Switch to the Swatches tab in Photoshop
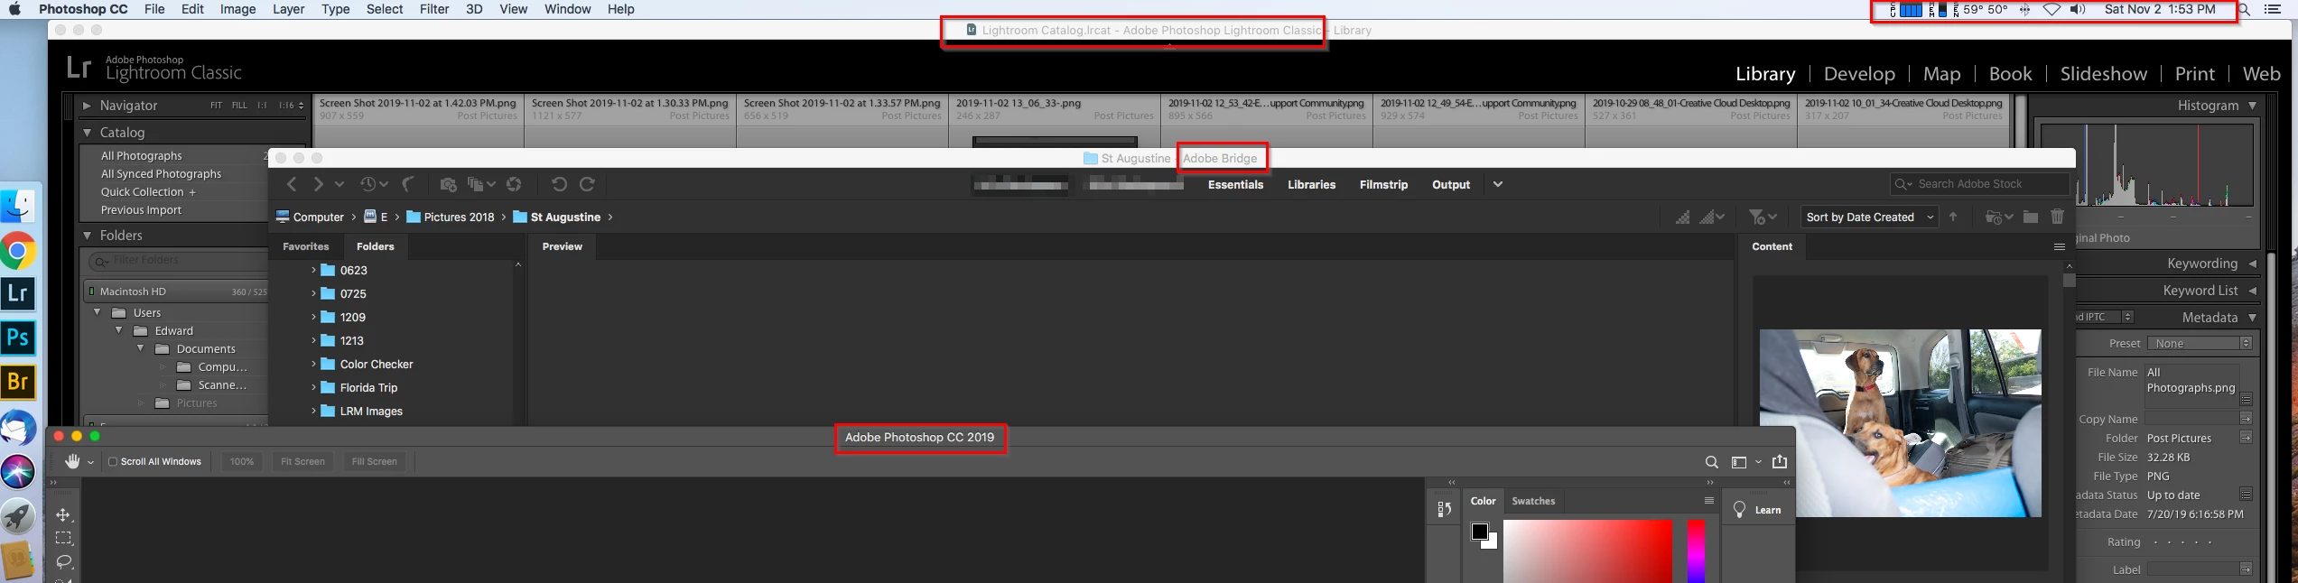2298x583 pixels. click(1533, 501)
